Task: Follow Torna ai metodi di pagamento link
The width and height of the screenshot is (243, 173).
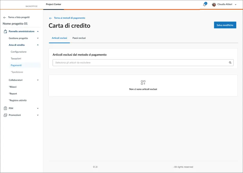Action: (x=69, y=18)
